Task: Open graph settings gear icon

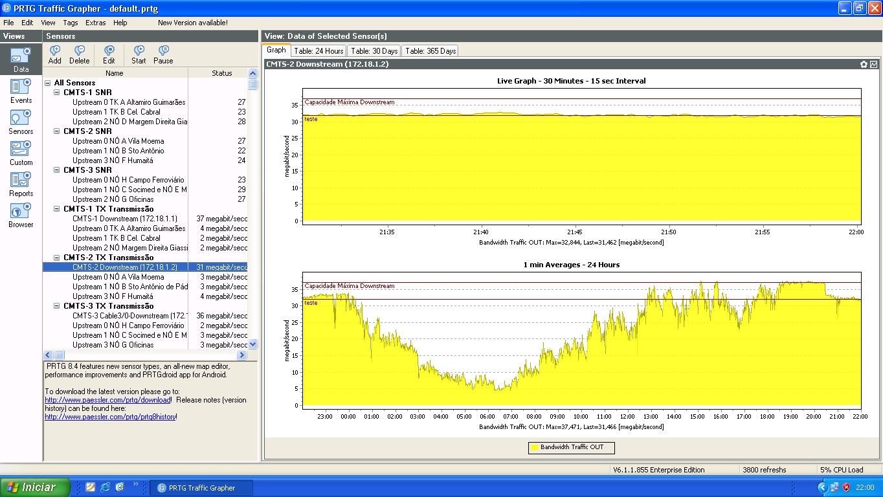Action: click(x=864, y=64)
